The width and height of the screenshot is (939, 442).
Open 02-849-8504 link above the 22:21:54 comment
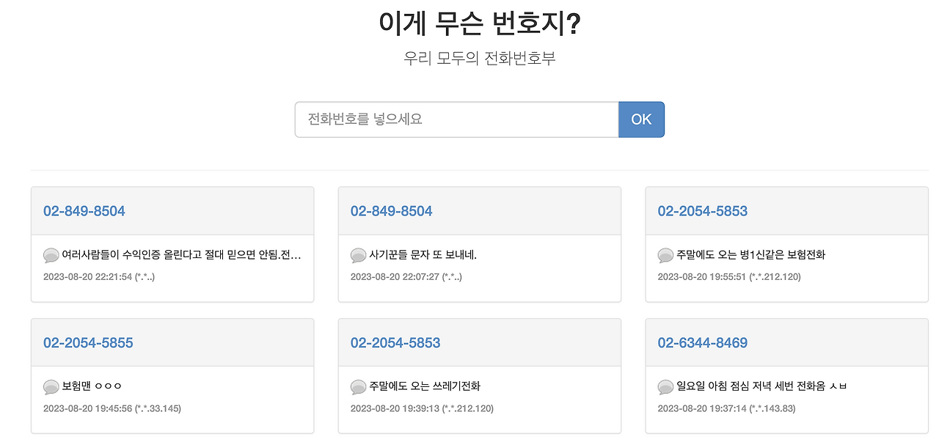point(84,211)
